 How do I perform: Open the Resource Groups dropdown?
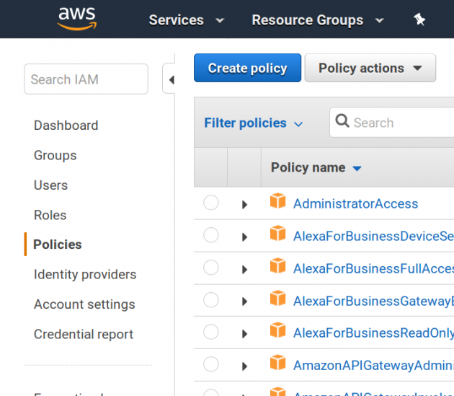(318, 20)
